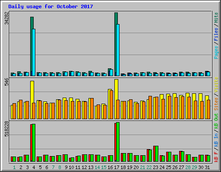Click the yellow Visits bar on day 17
The height and width of the screenshot is (172, 221).
[x=116, y=90]
